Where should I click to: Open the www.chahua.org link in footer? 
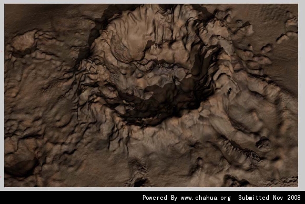point(206,198)
